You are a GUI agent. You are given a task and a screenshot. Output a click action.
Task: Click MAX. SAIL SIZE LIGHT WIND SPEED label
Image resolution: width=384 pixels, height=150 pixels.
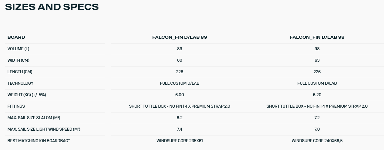tap(44, 129)
